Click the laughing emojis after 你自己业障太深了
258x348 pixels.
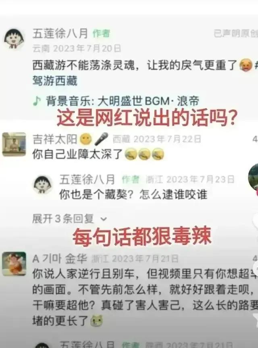144,154
